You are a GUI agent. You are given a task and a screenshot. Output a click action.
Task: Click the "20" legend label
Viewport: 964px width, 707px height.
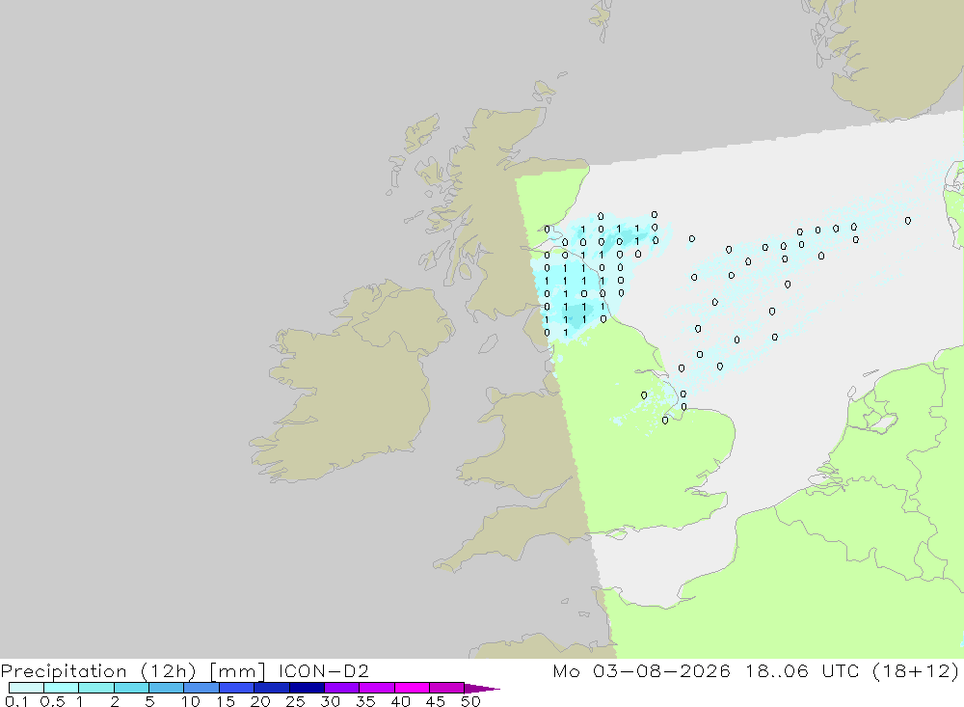(x=260, y=701)
